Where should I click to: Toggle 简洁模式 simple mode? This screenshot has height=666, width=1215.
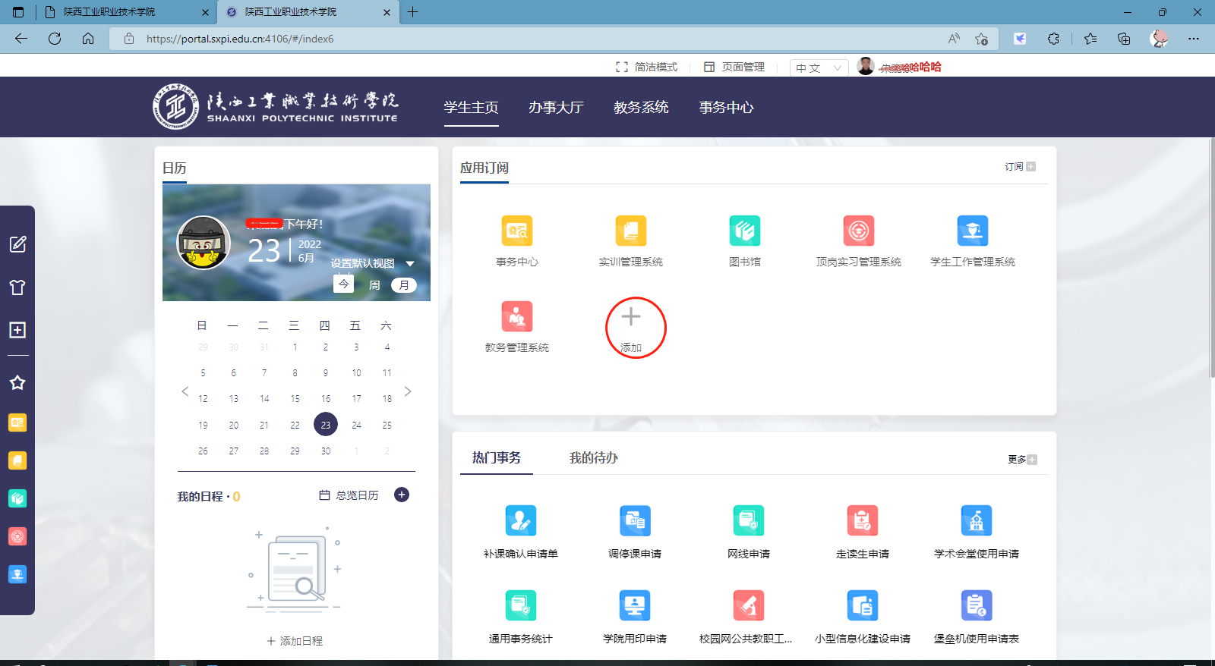click(x=647, y=67)
